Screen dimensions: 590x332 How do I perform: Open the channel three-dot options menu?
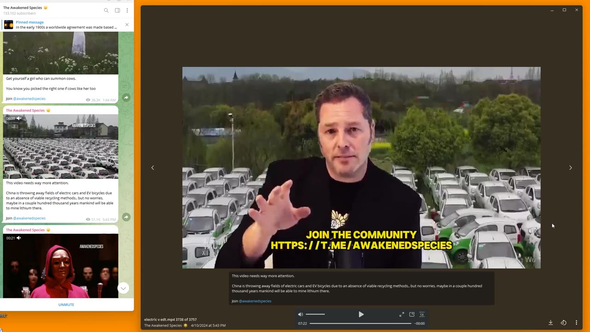click(127, 10)
